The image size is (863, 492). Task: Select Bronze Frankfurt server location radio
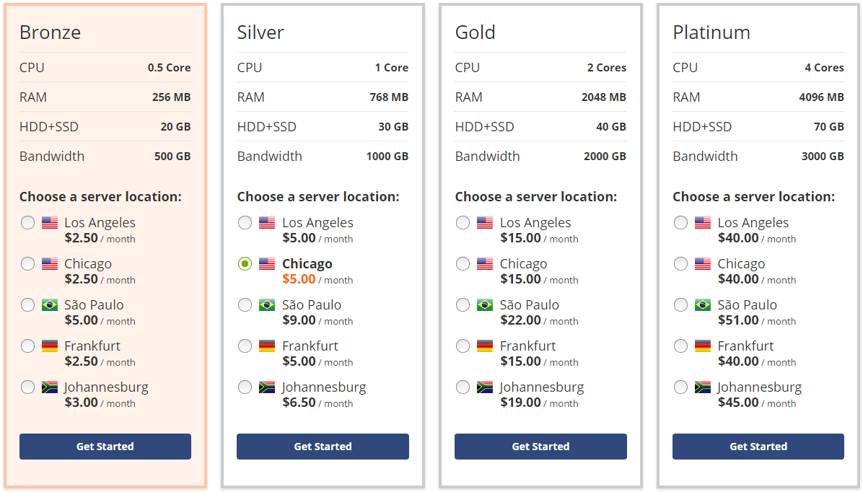click(27, 346)
